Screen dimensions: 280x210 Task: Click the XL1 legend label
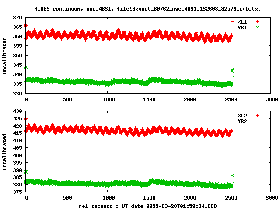point(242,22)
